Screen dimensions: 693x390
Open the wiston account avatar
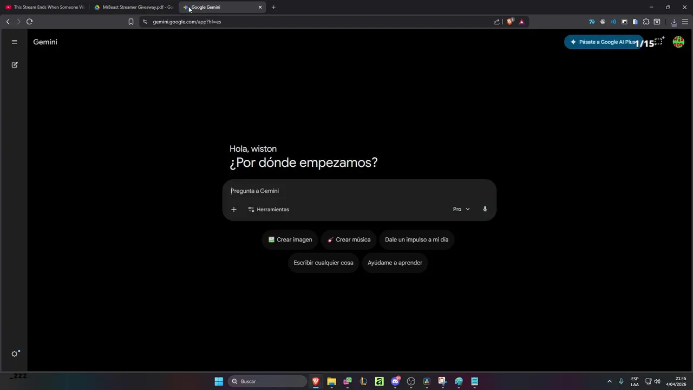(678, 42)
